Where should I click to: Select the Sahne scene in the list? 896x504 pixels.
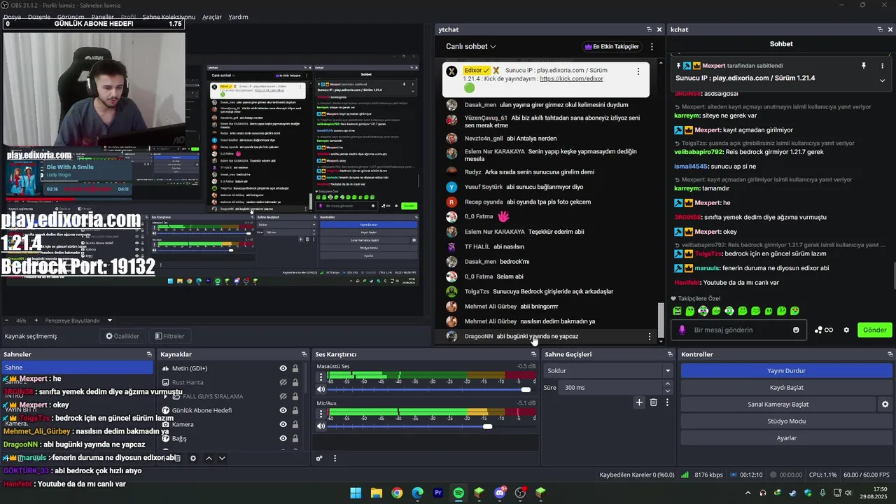[x=77, y=367]
